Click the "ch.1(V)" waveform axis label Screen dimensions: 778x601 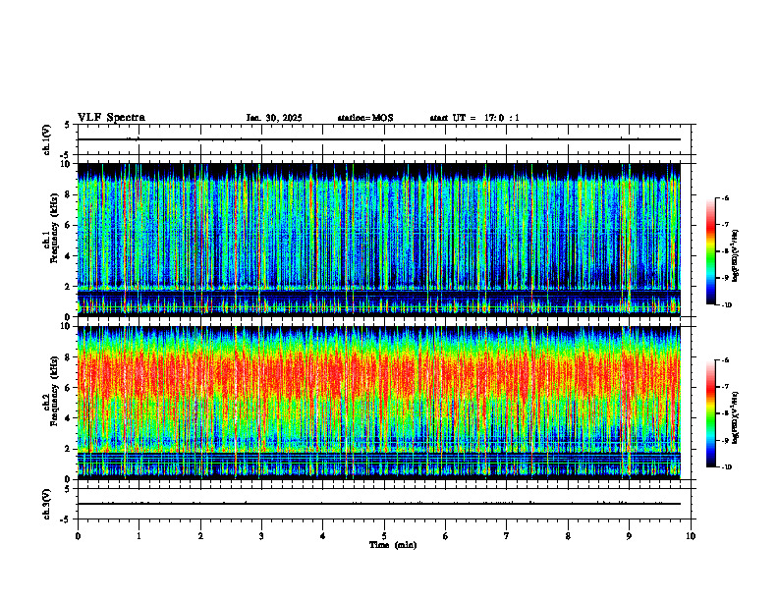tap(47, 139)
